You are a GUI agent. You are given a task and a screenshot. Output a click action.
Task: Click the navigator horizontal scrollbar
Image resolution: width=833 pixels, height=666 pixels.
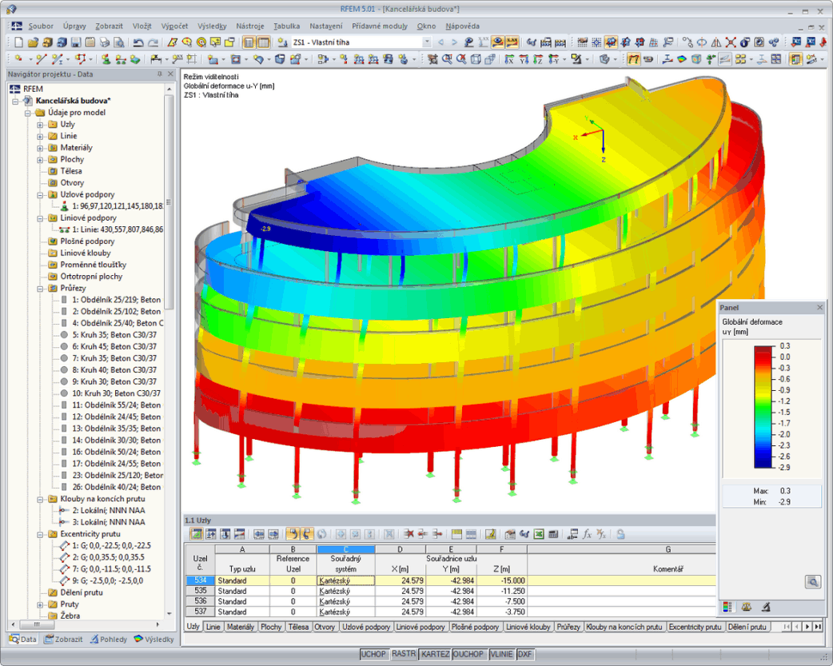tap(36, 624)
